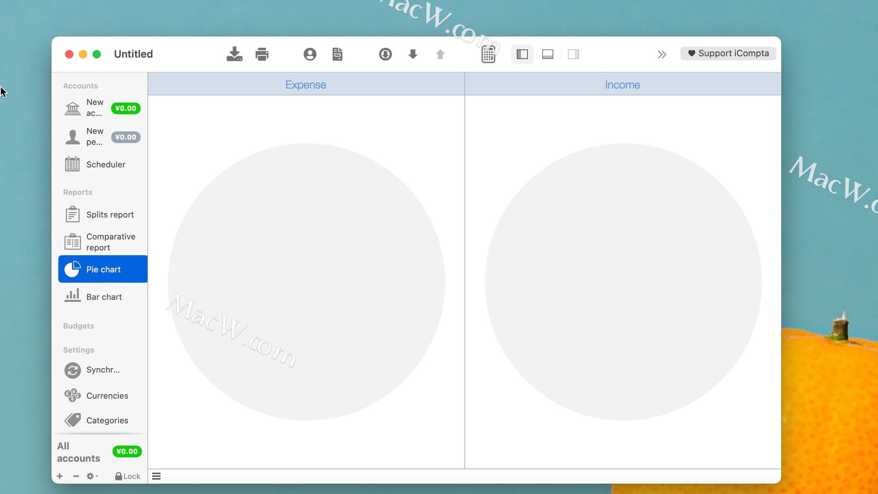Open the list menu icon below charts

coord(156,476)
